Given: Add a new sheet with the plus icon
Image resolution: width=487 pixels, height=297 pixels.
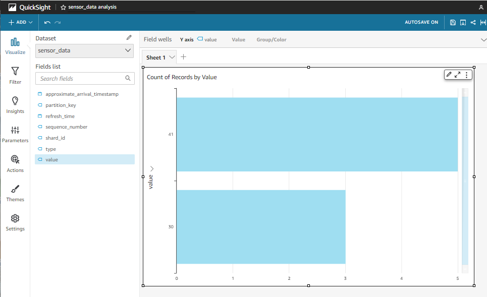Looking at the screenshot, I should click(184, 57).
